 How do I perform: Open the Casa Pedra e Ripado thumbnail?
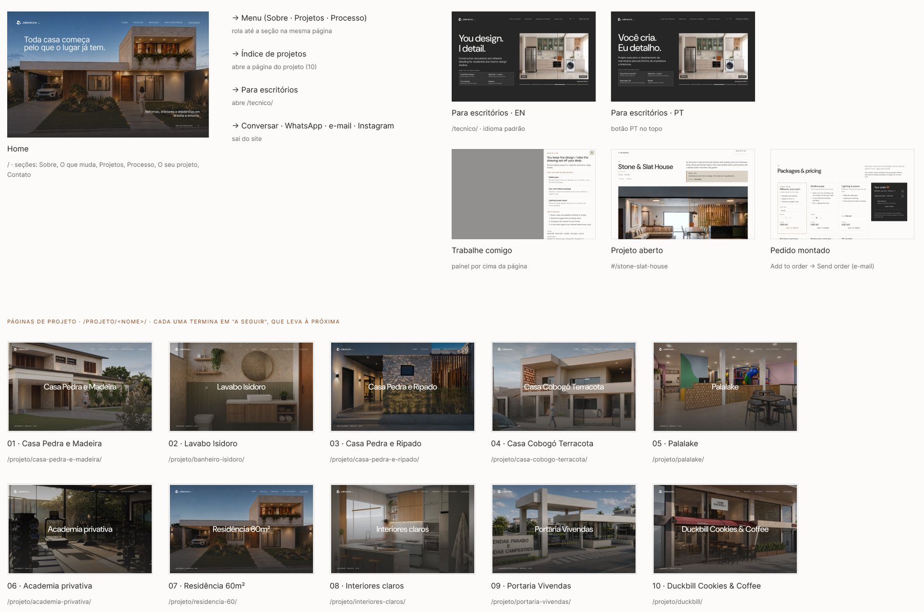tap(402, 387)
